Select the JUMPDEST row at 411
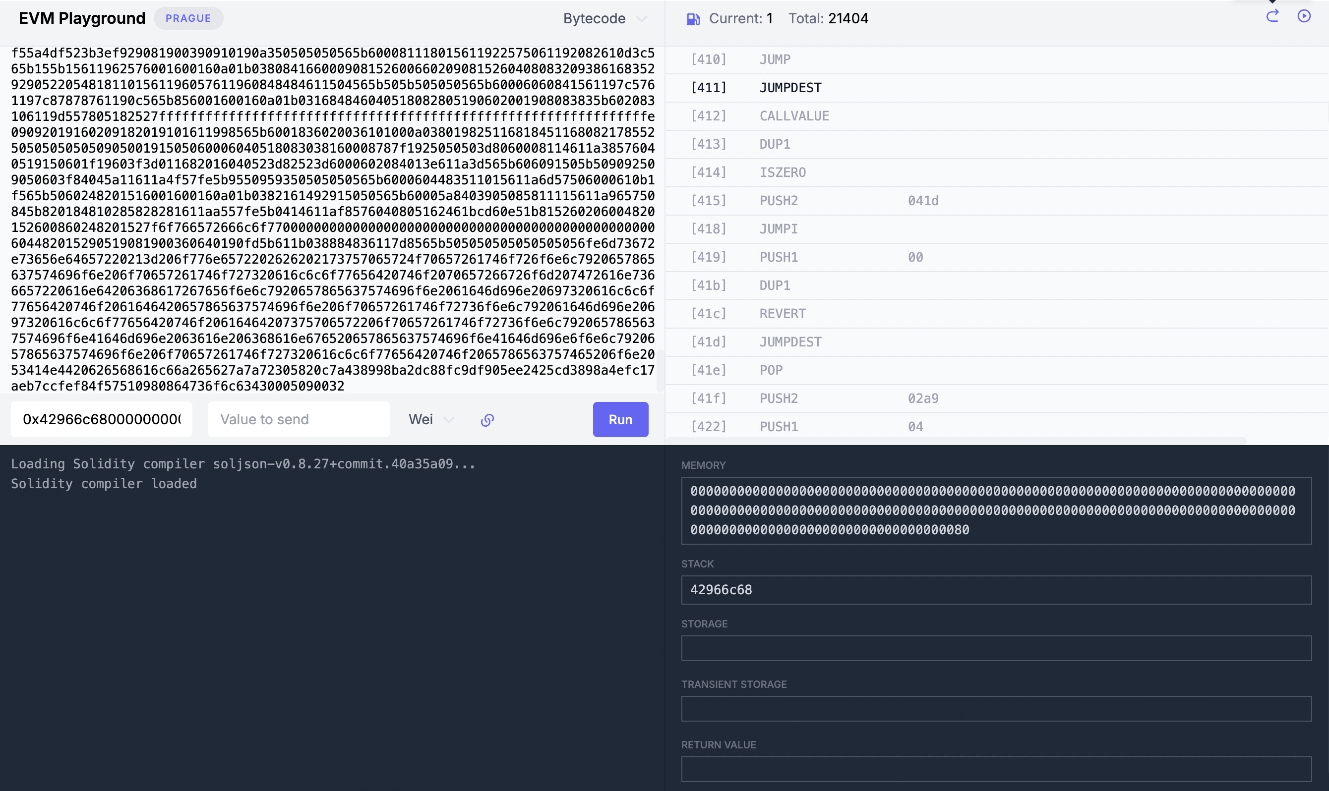Viewport: 1329px width, 791px height. (789, 88)
